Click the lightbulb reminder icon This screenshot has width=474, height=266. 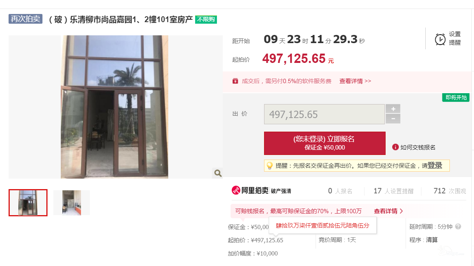click(x=269, y=165)
